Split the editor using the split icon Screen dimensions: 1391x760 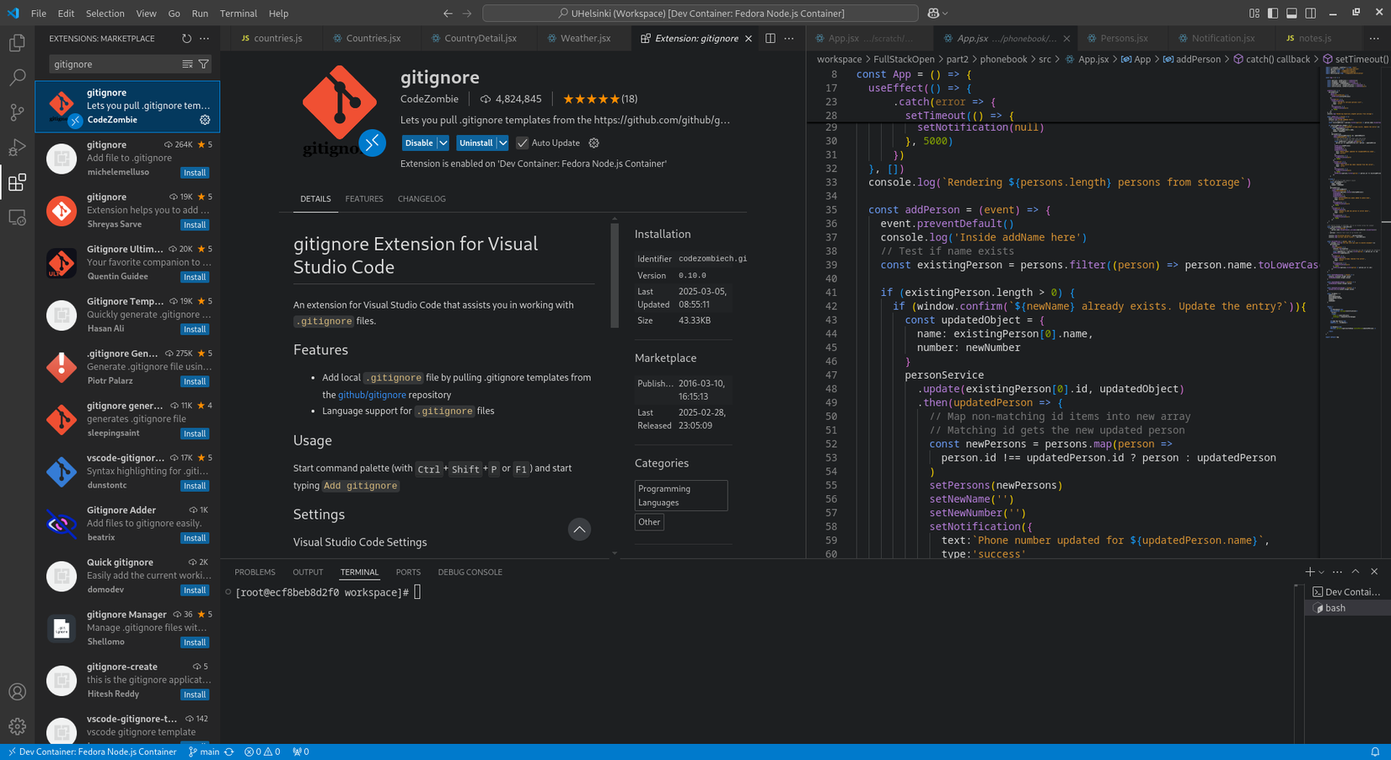[x=769, y=38]
